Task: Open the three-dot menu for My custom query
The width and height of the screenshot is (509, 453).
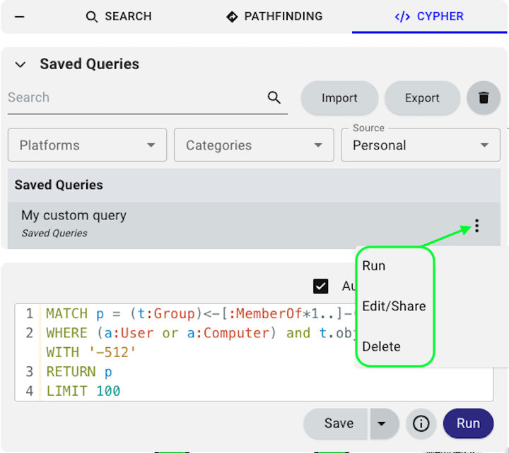Action: pos(476,226)
